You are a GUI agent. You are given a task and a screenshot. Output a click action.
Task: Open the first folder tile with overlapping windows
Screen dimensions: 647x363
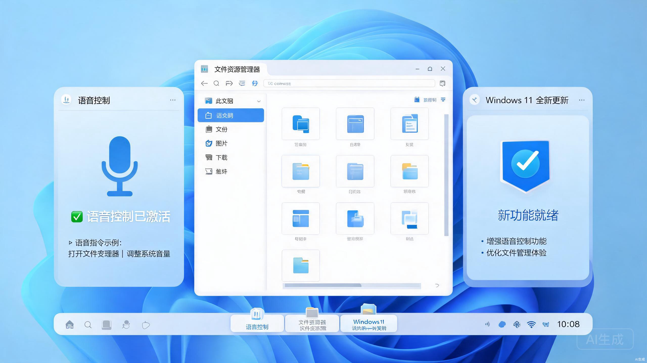point(301,124)
